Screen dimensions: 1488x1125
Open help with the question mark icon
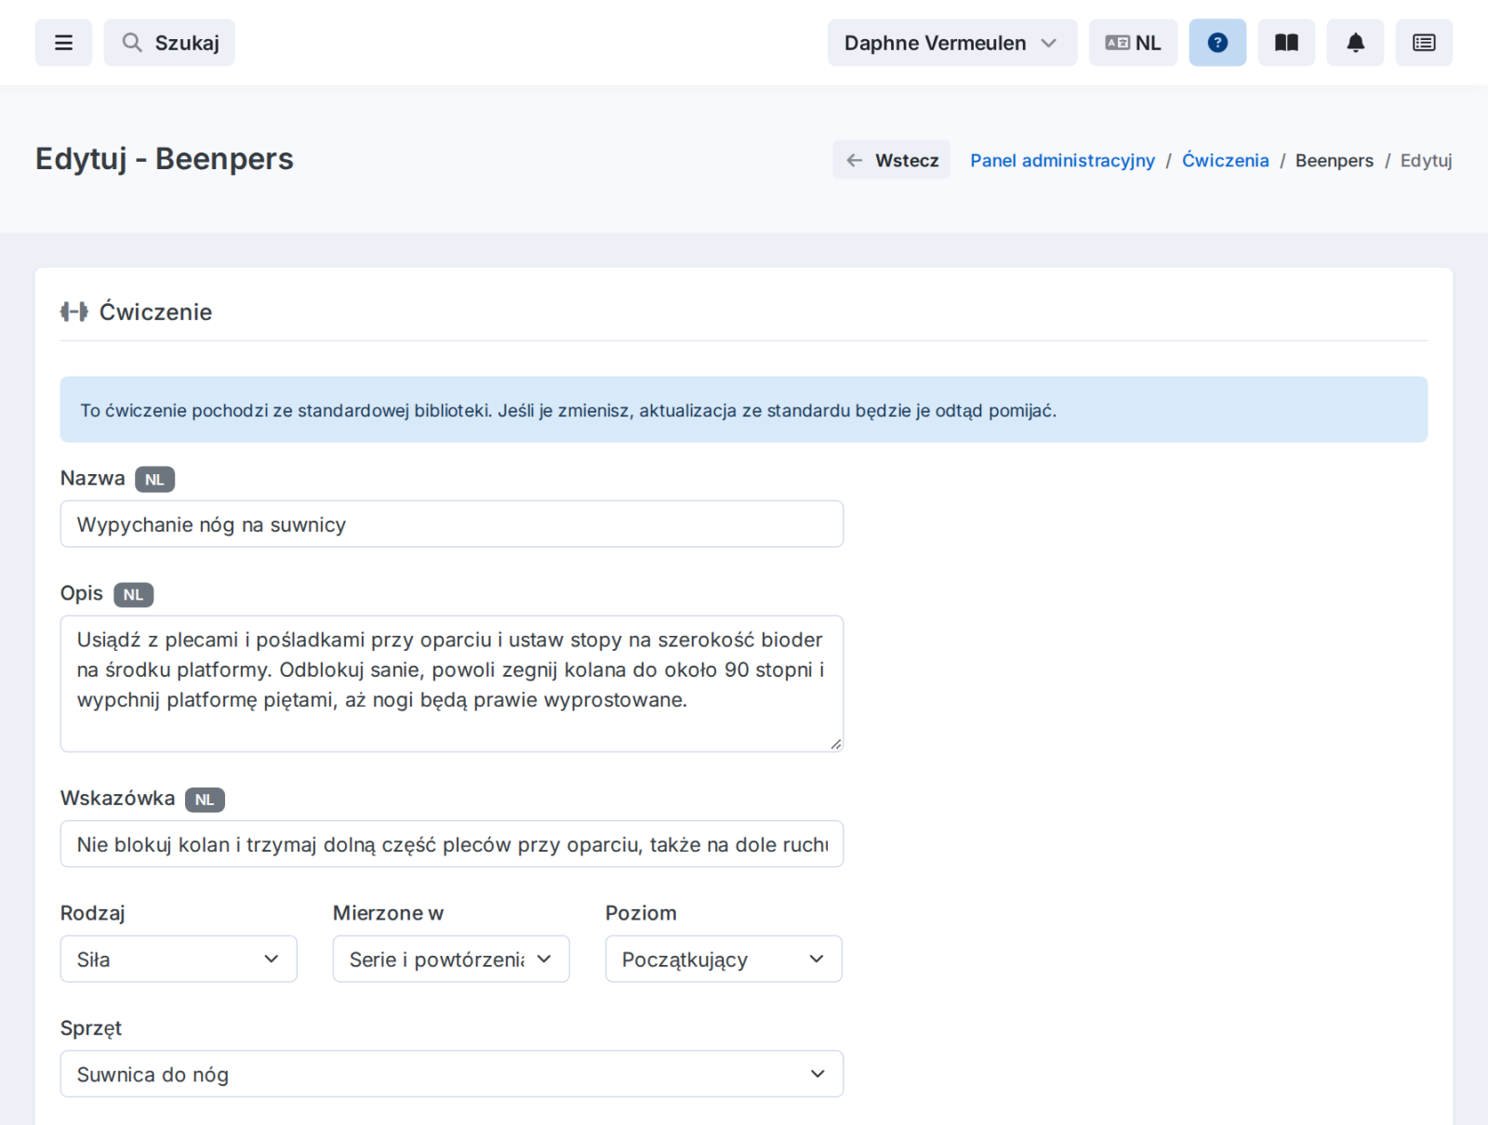click(1217, 43)
